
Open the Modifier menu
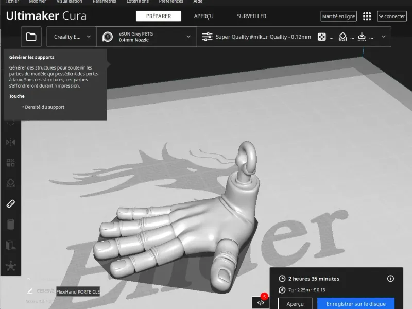[x=37, y=2]
